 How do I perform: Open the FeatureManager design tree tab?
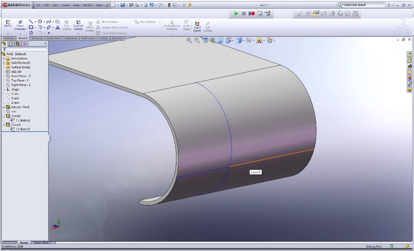(x=4, y=44)
